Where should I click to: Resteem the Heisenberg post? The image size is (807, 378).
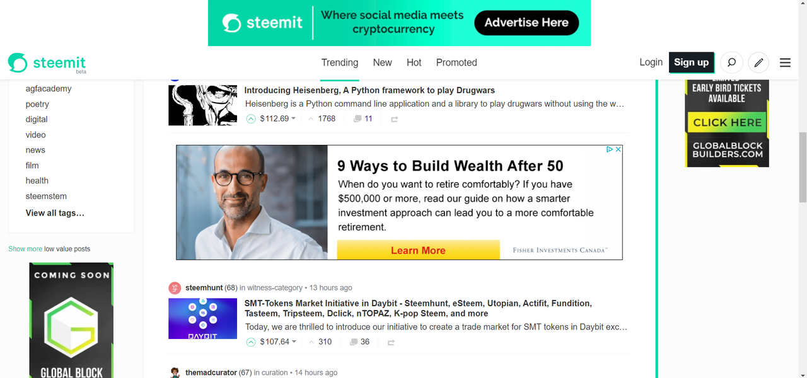394,119
